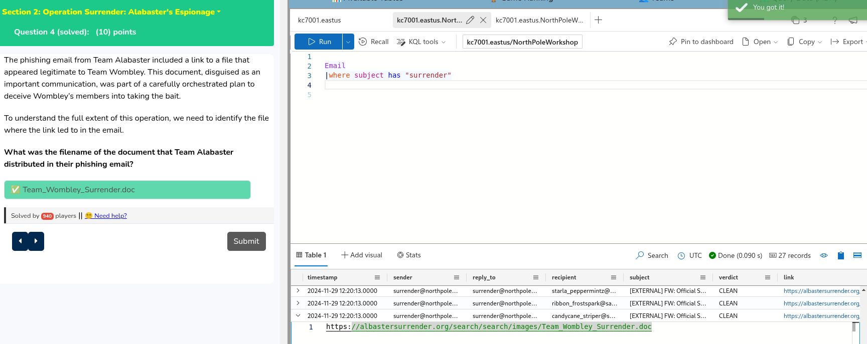This screenshot has width=867, height=344.
Task: Select the CLEAN verdict in candycane_striper row
Action: (728, 316)
